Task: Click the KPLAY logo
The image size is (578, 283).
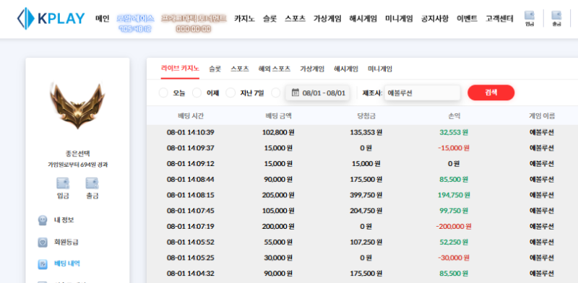Action: pyautogui.click(x=51, y=19)
